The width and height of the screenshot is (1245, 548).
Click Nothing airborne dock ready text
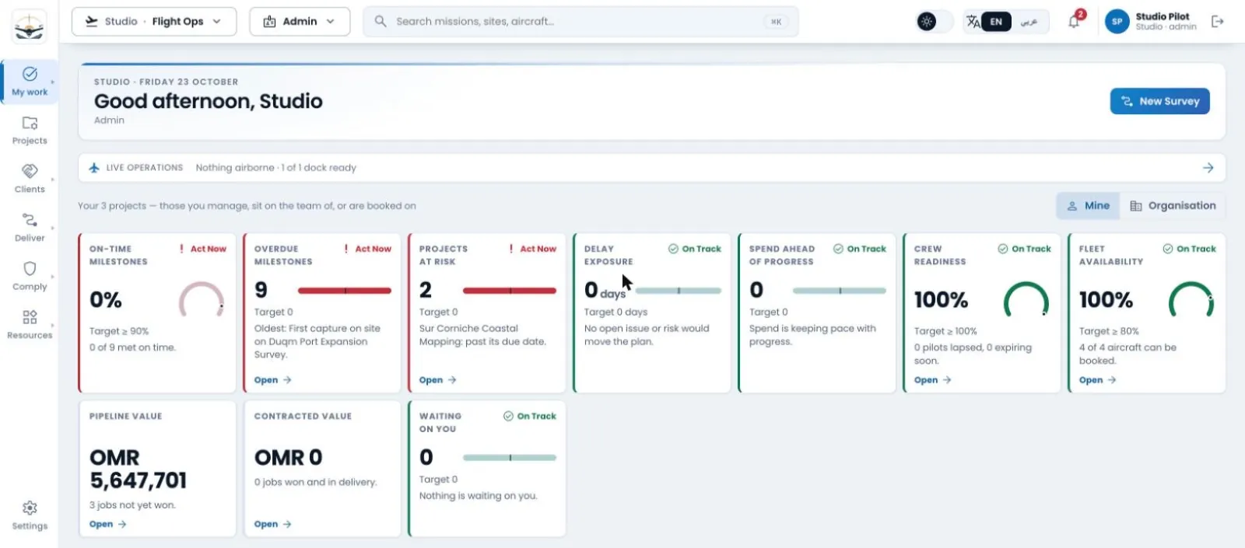(x=275, y=167)
